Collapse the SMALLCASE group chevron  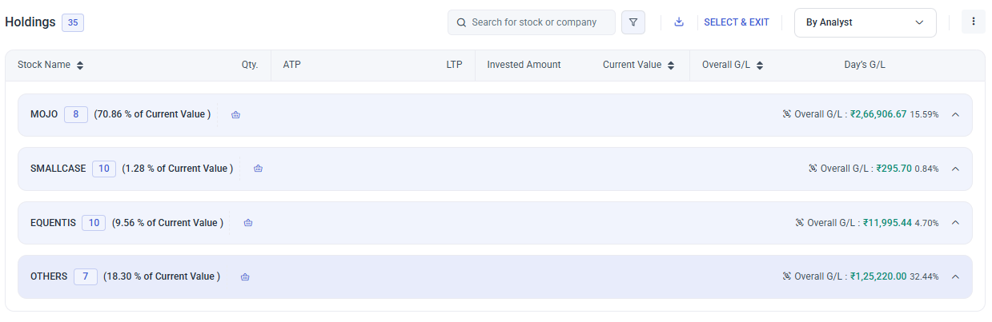tap(955, 169)
